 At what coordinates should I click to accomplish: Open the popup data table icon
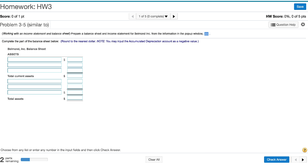206,34
